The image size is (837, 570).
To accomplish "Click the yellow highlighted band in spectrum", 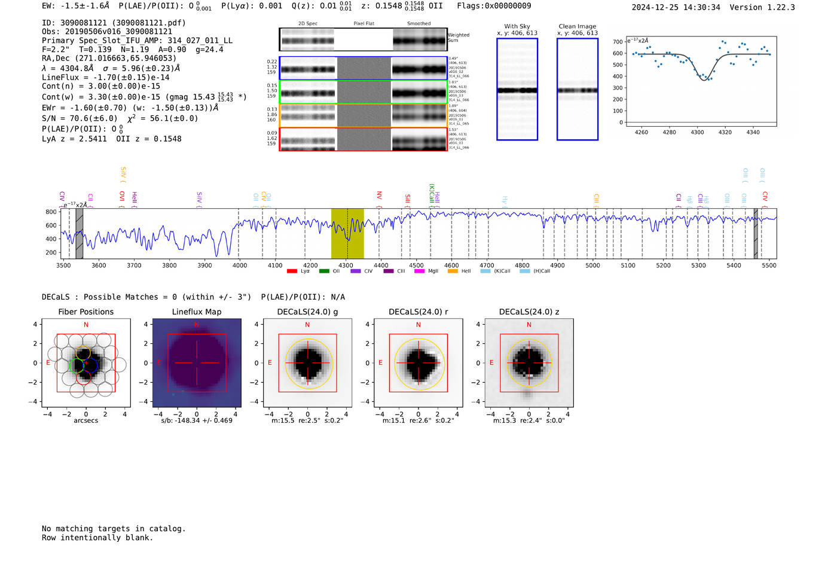I will coord(347,233).
